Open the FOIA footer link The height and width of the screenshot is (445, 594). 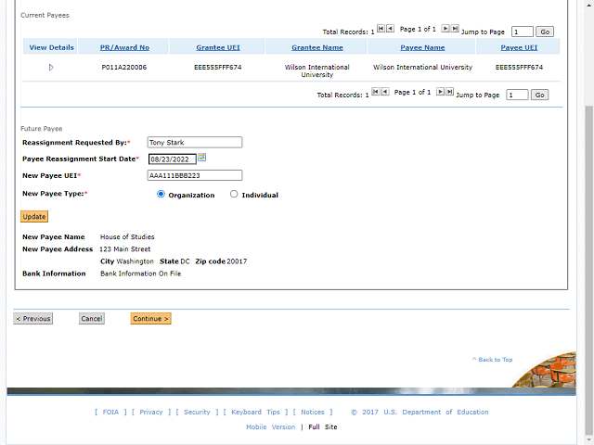coord(110,412)
